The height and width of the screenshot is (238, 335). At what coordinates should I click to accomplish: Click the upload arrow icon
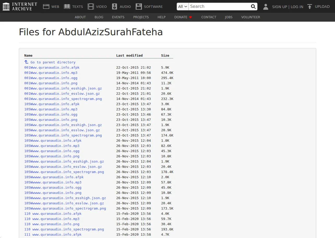[x=310, y=7]
